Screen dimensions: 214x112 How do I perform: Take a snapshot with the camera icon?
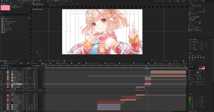pyautogui.click(x=64, y=61)
